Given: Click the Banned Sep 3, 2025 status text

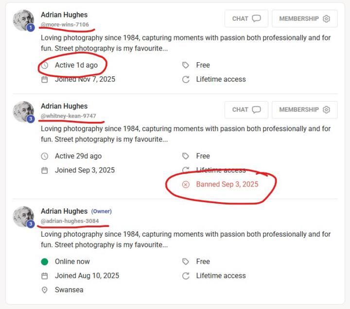Looking at the screenshot, I should coord(227,185).
